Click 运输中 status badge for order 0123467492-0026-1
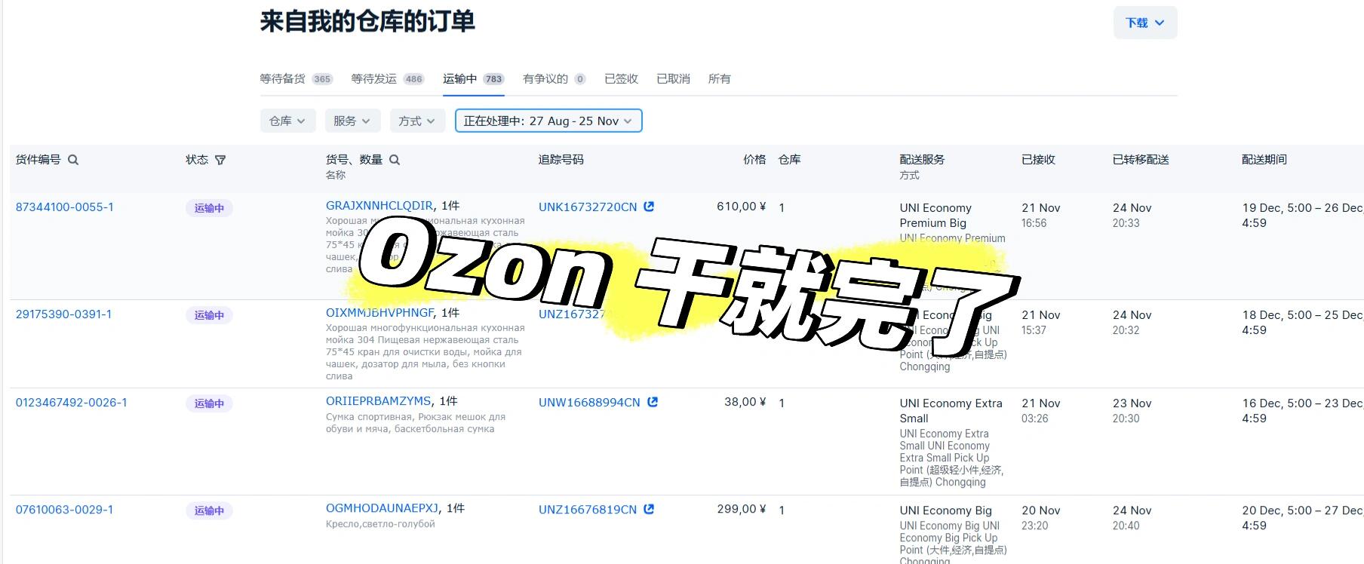Image resolution: width=1364 pixels, height=564 pixels. [x=209, y=403]
